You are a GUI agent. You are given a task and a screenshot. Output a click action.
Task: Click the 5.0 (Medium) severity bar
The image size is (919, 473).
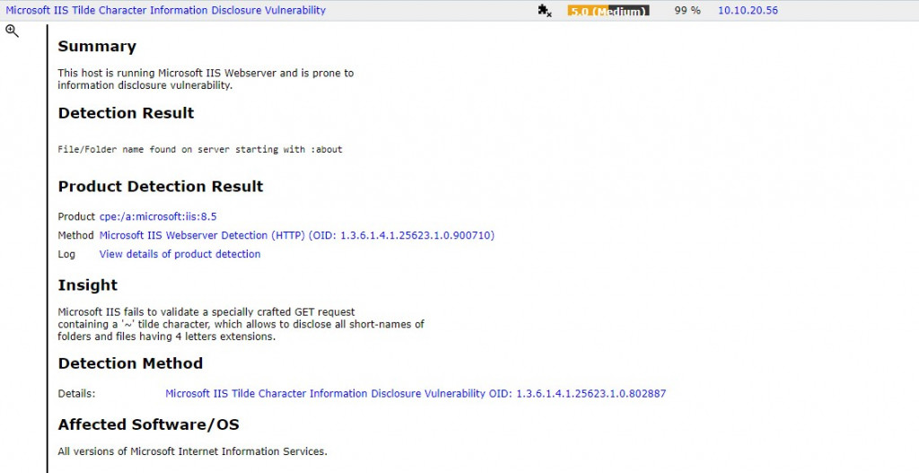608,11
